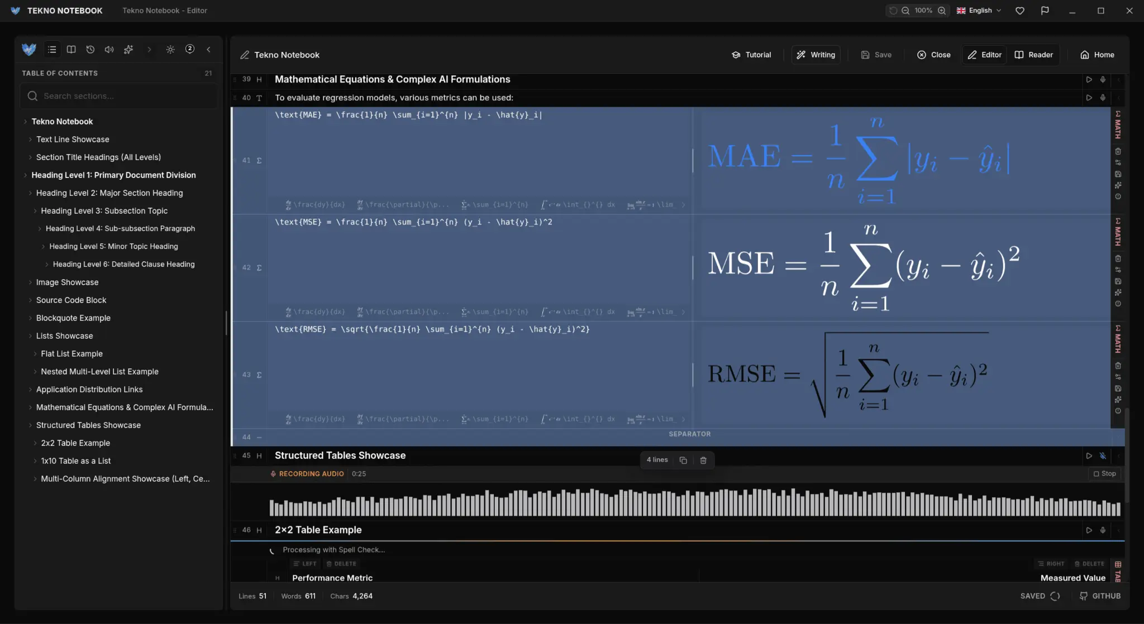Toggle microphone for 2×2 Table Example line

(x=1103, y=530)
